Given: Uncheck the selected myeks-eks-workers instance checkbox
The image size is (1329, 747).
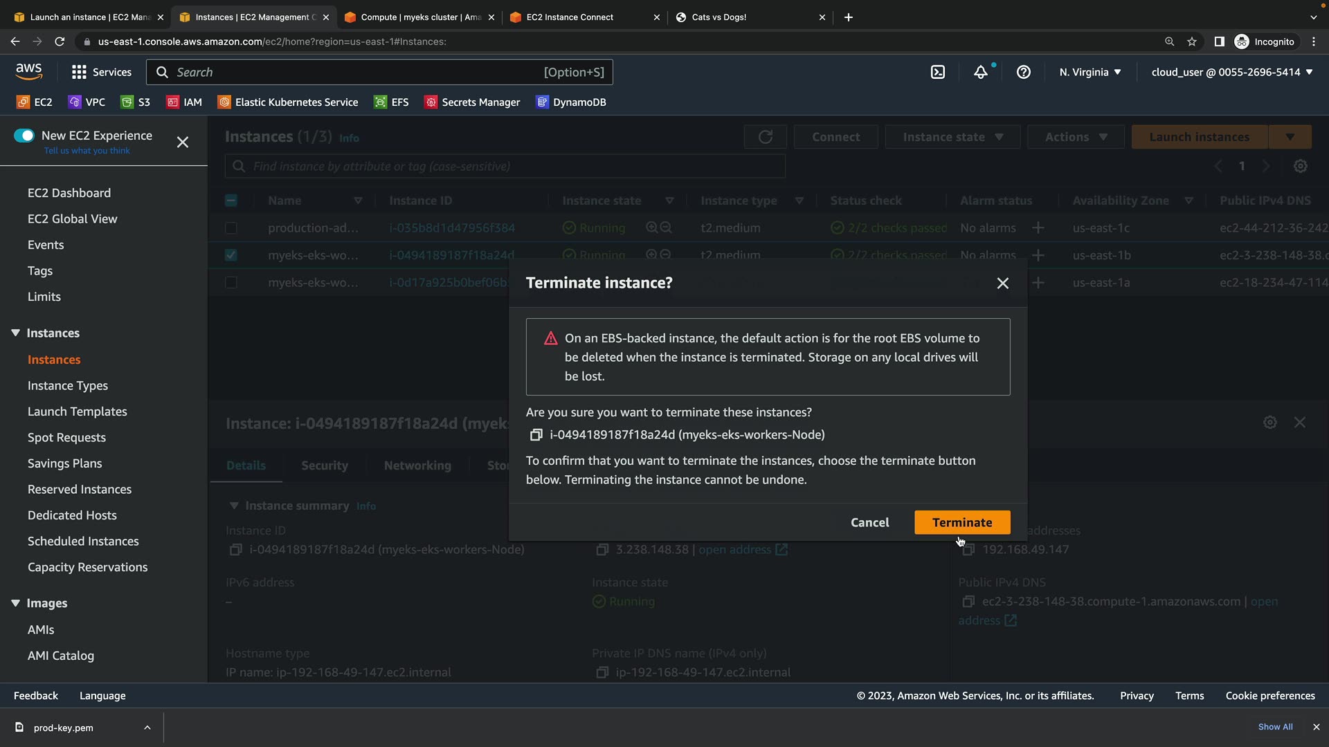Looking at the screenshot, I should pos(231,255).
